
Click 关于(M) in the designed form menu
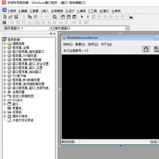point(106,44)
